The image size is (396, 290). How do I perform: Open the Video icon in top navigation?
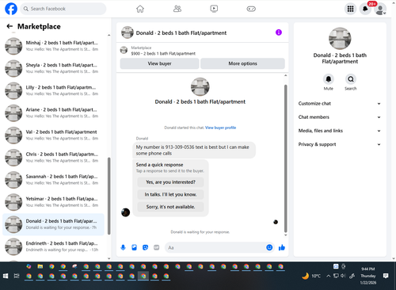click(x=214, y=9)
